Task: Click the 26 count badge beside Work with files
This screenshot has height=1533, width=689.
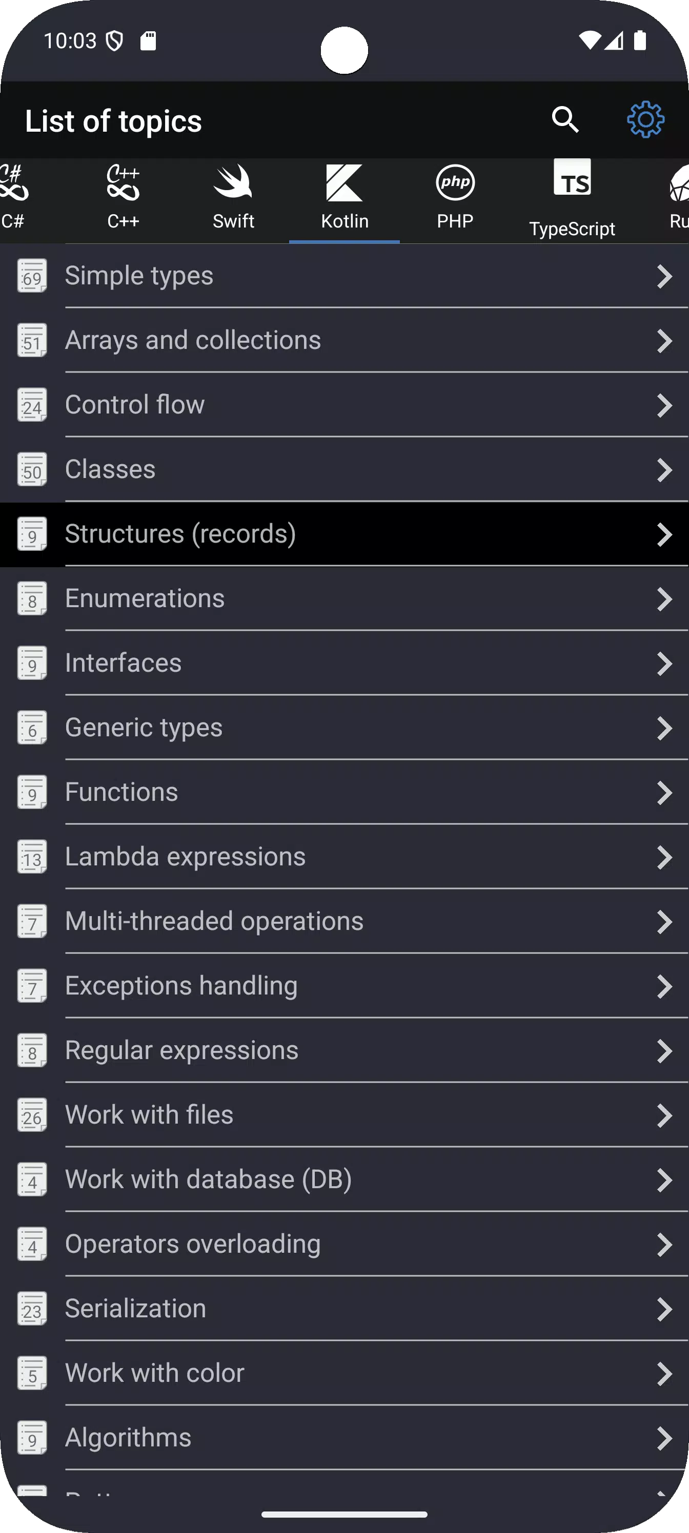Action: coord(32,1114)
